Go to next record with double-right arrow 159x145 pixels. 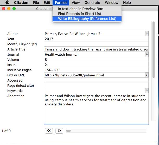click(59, 131)
